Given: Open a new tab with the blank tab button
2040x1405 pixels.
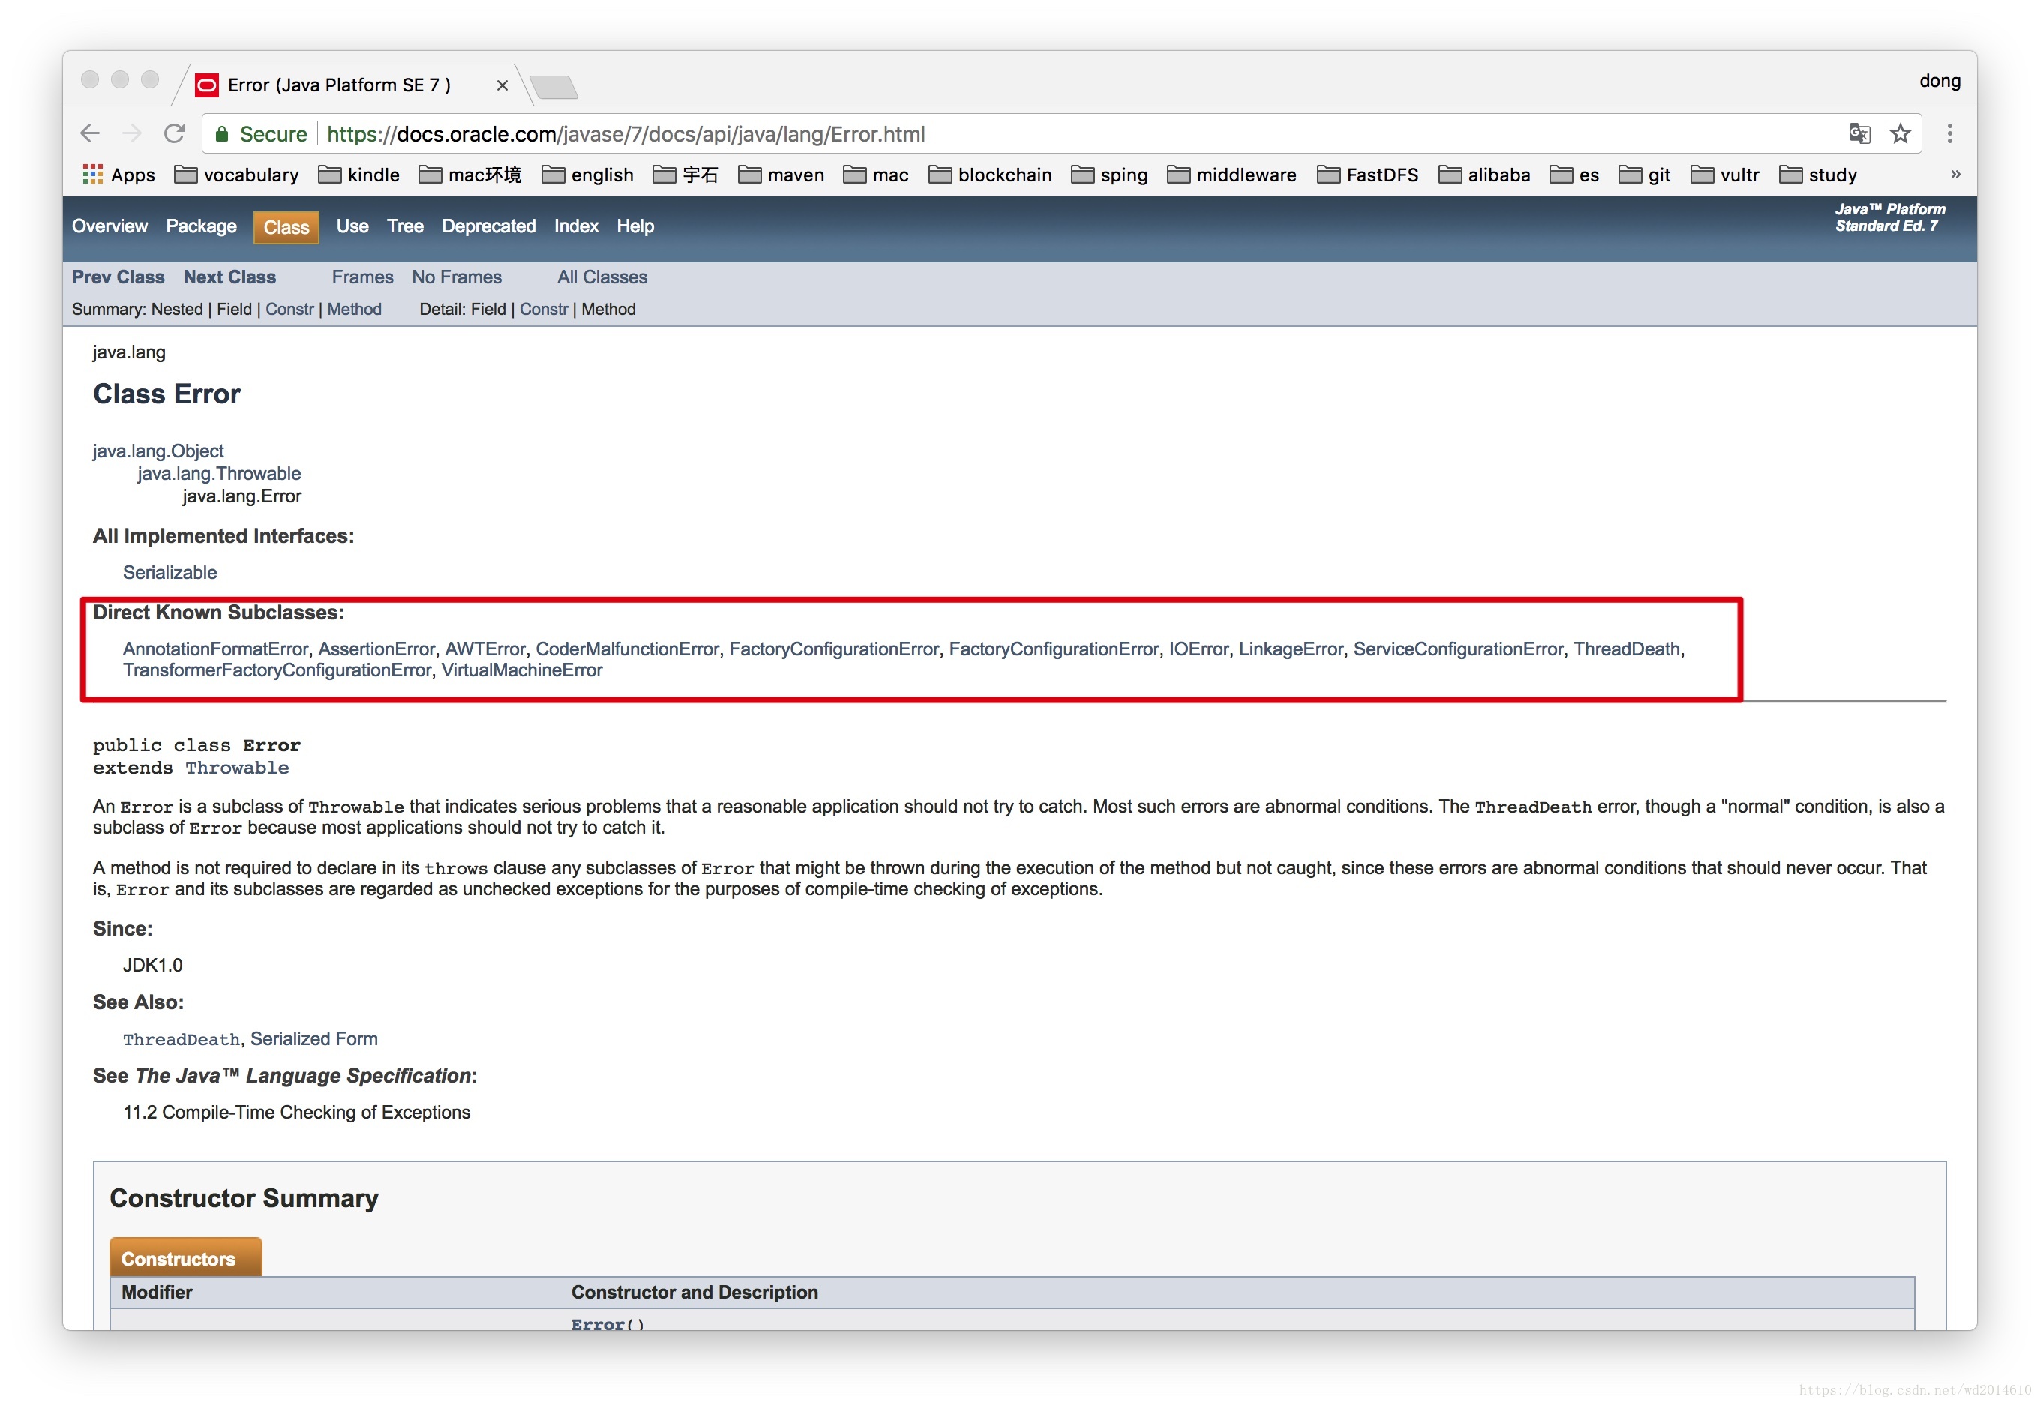Looking at the screenshot, I should [x=555, y=87].
